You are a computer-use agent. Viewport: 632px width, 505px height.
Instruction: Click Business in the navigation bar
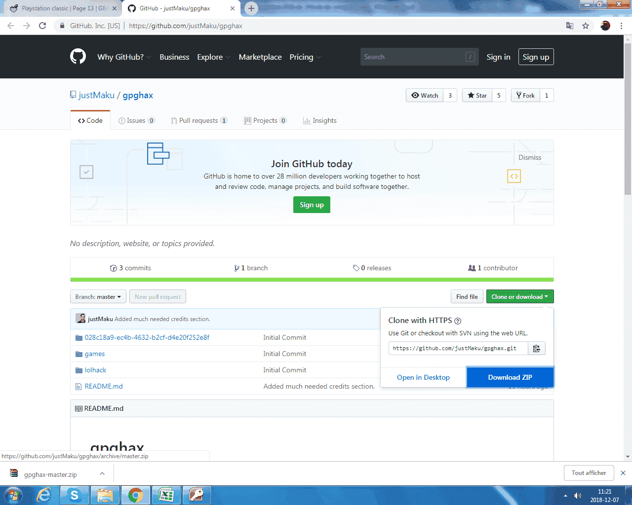pos(174,57)
